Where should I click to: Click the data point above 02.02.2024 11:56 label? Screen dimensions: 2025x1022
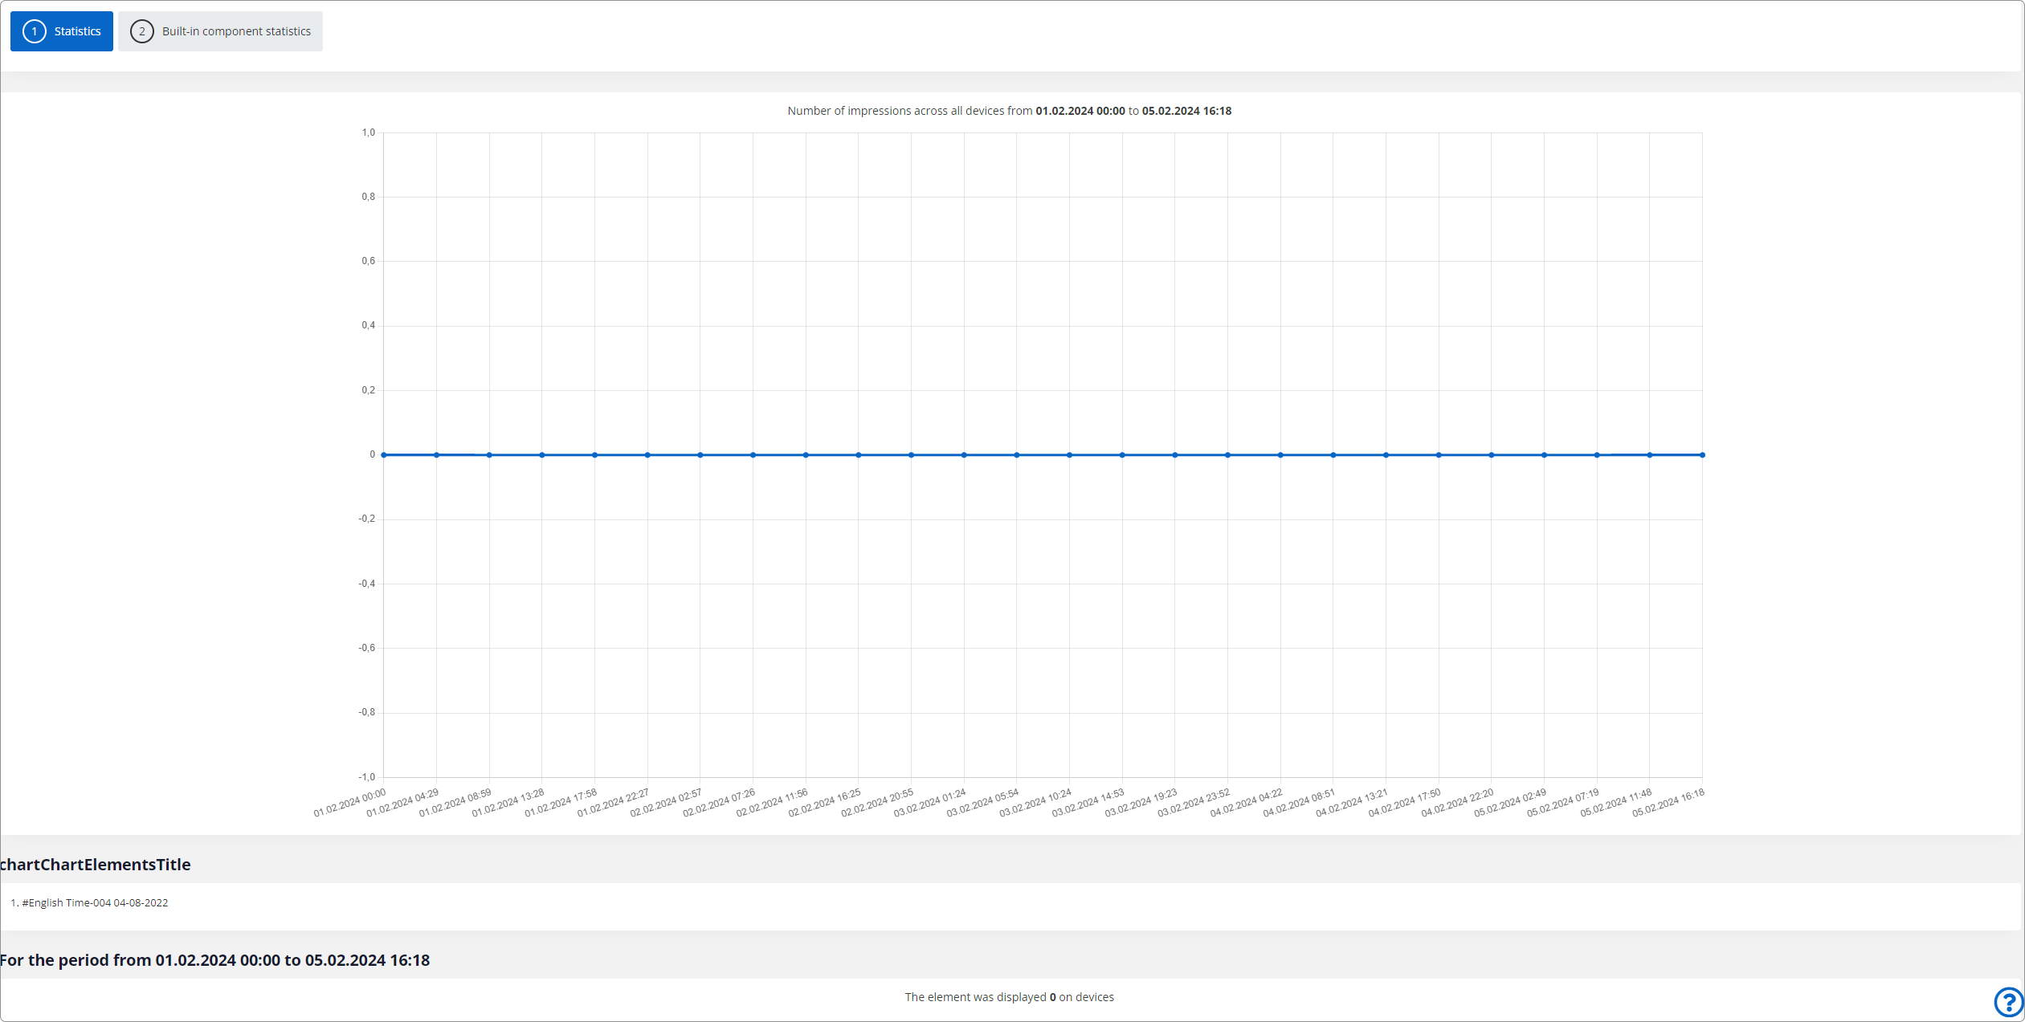(806, 454)
